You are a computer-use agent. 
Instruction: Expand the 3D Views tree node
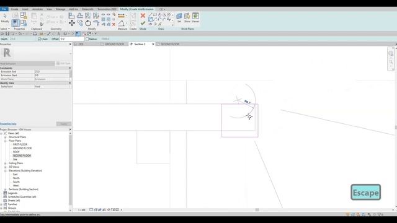click(x=5, y=167)
